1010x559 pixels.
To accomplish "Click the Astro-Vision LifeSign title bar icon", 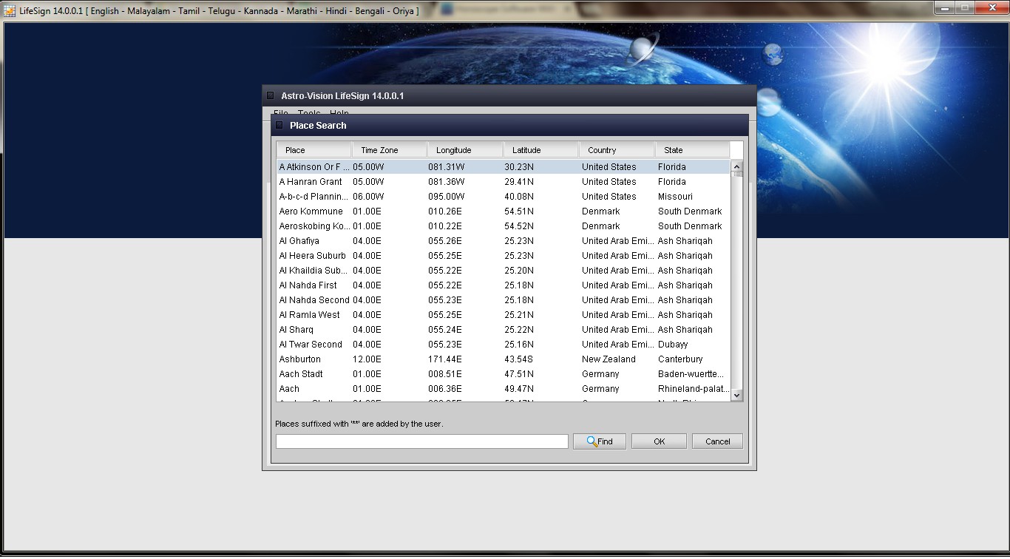I will click(271, 96).
